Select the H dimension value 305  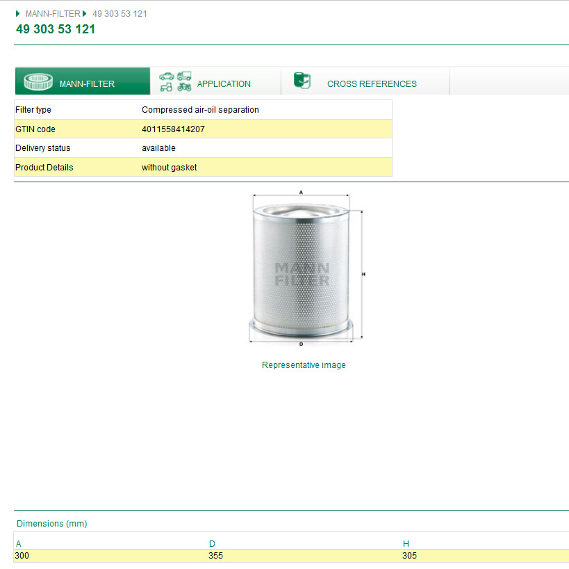pyautogui.click(x=409, y=556)
